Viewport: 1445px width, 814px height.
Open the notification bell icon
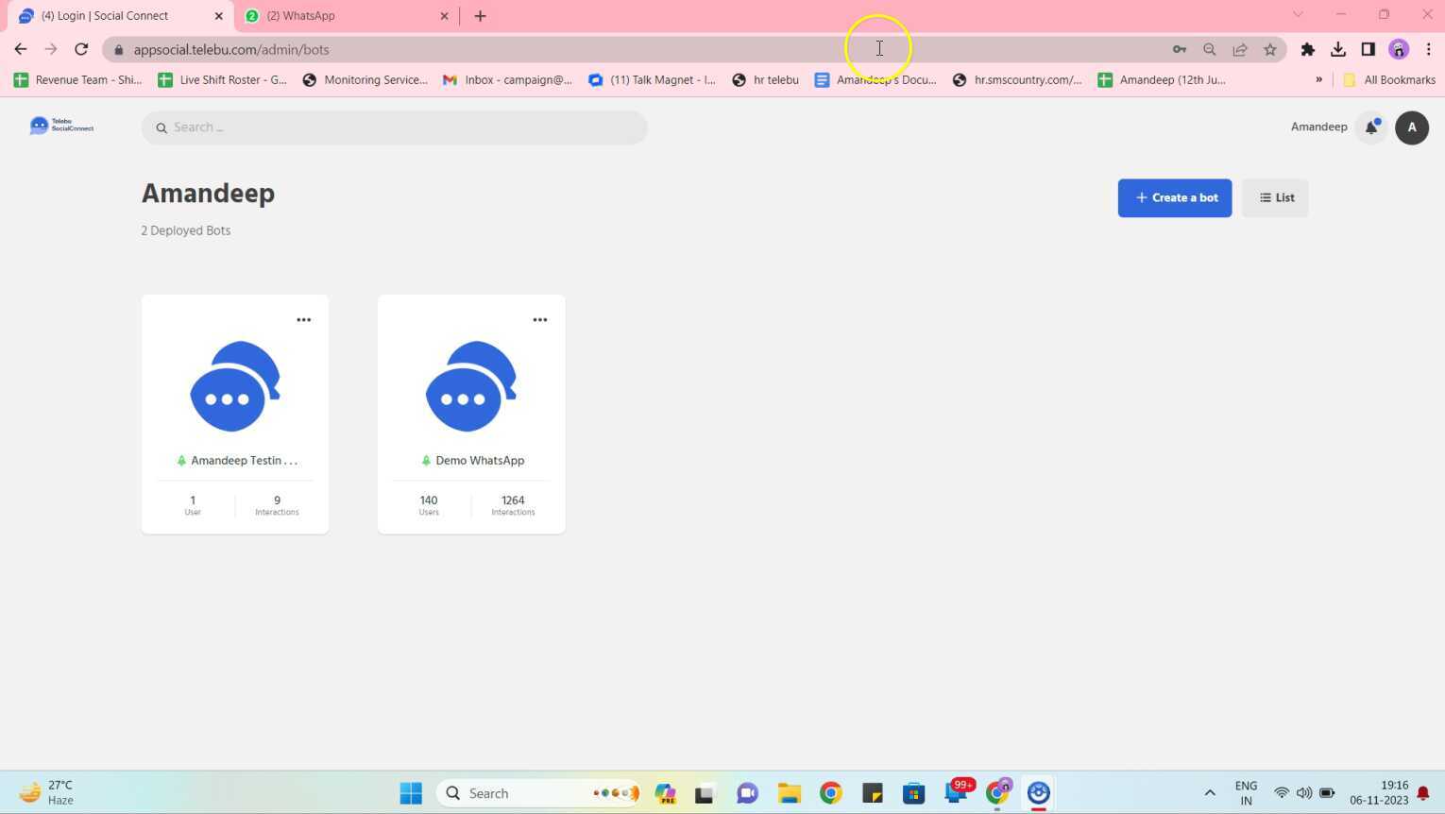[x=1371, y=127]
